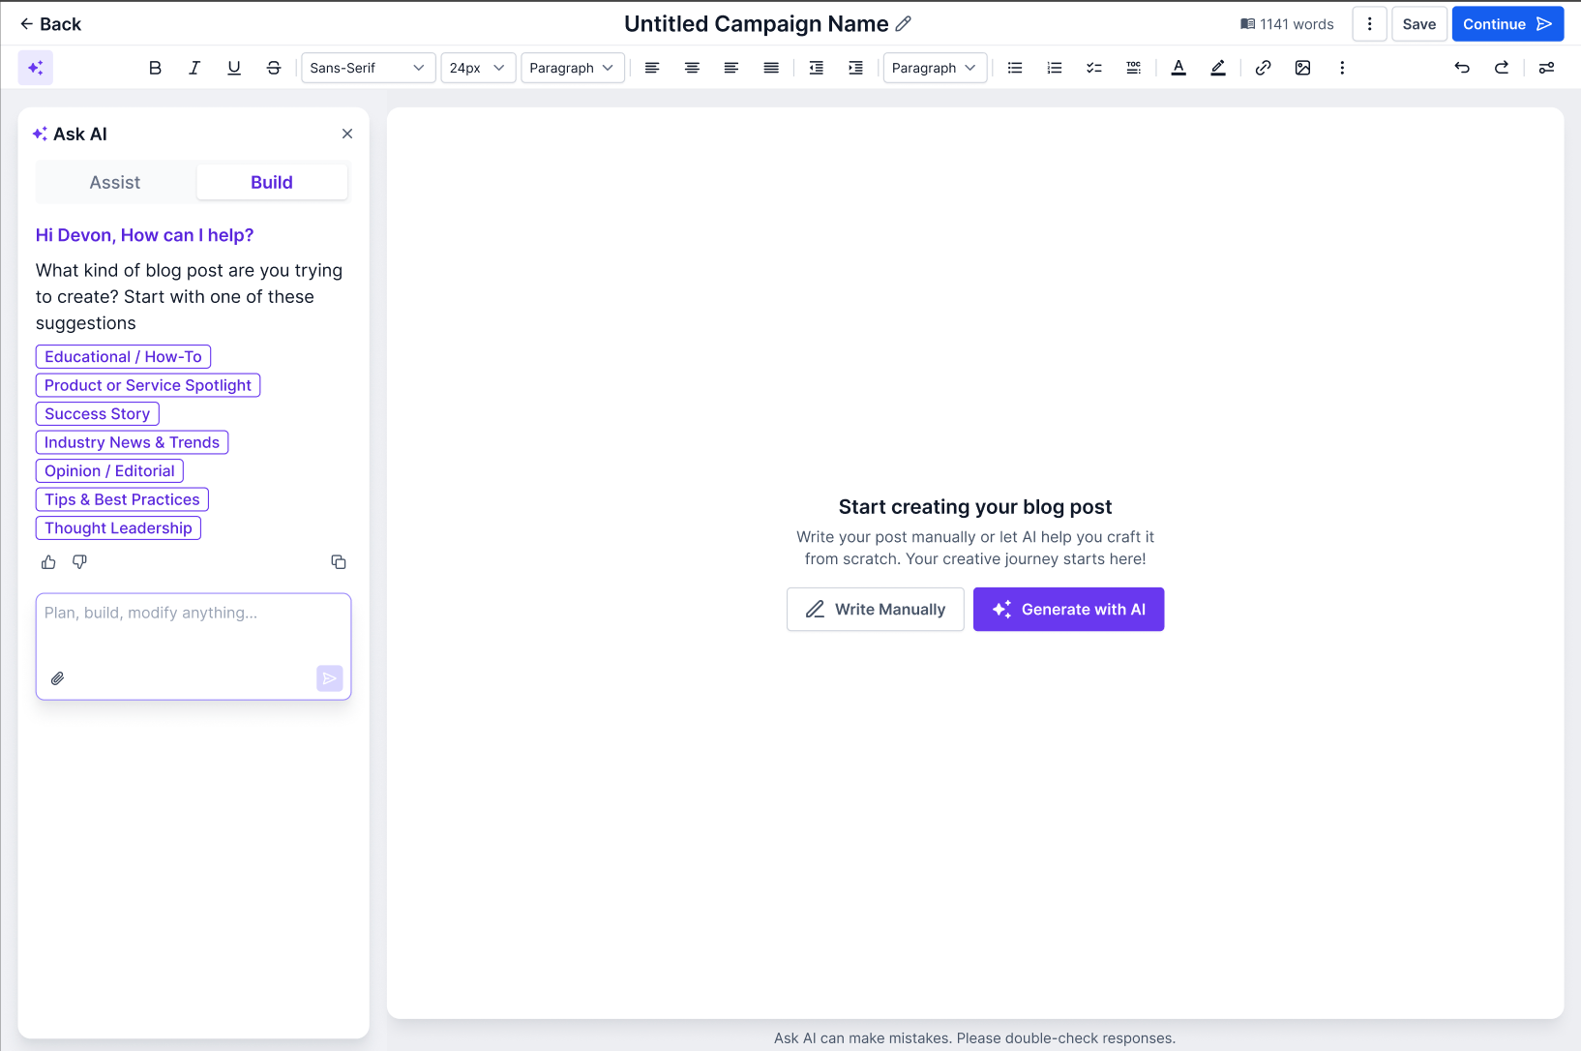
Task: Open editor settings sliders icon
Action: tap(1547, 68)
